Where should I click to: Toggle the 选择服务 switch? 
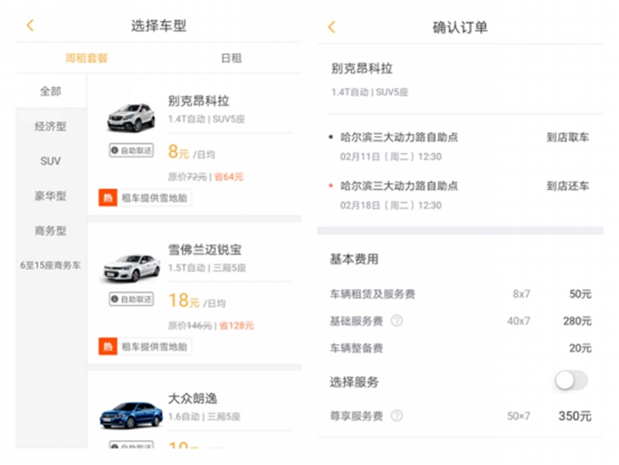[x=571, y=381]
